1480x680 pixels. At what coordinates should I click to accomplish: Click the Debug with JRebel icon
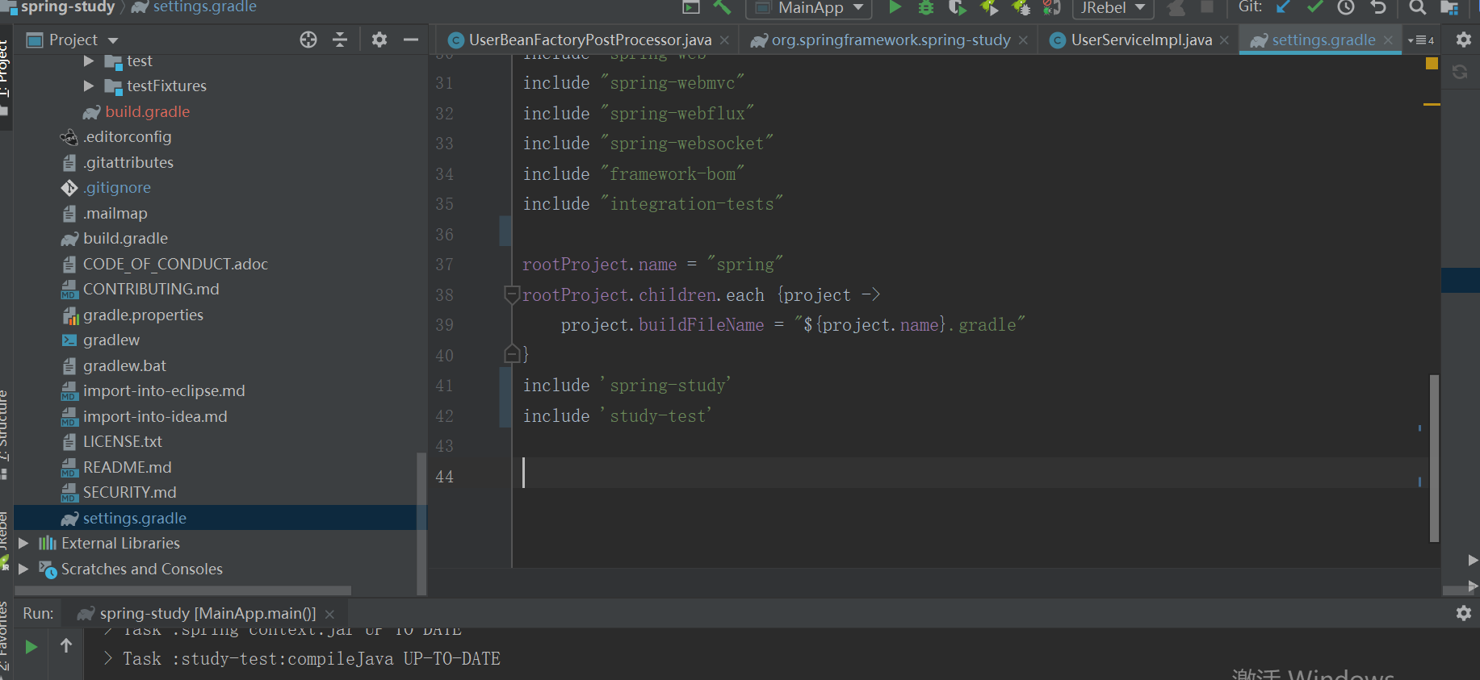point(1021,7)
